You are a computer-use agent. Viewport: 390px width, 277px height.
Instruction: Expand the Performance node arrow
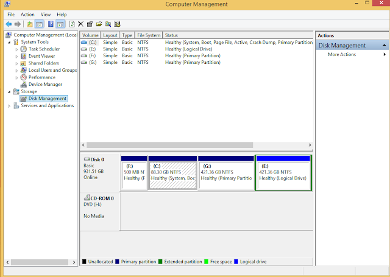[x=16, y=78]
